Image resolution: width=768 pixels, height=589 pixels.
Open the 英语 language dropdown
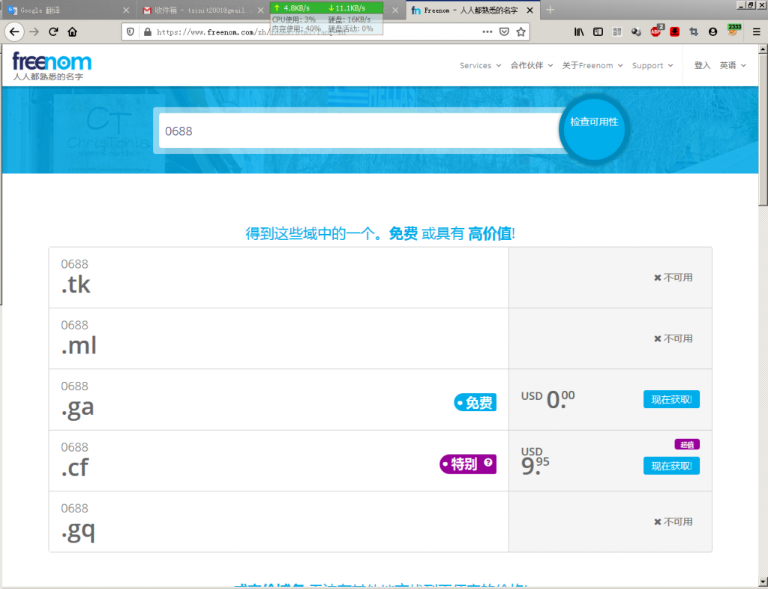pos(733,65)
